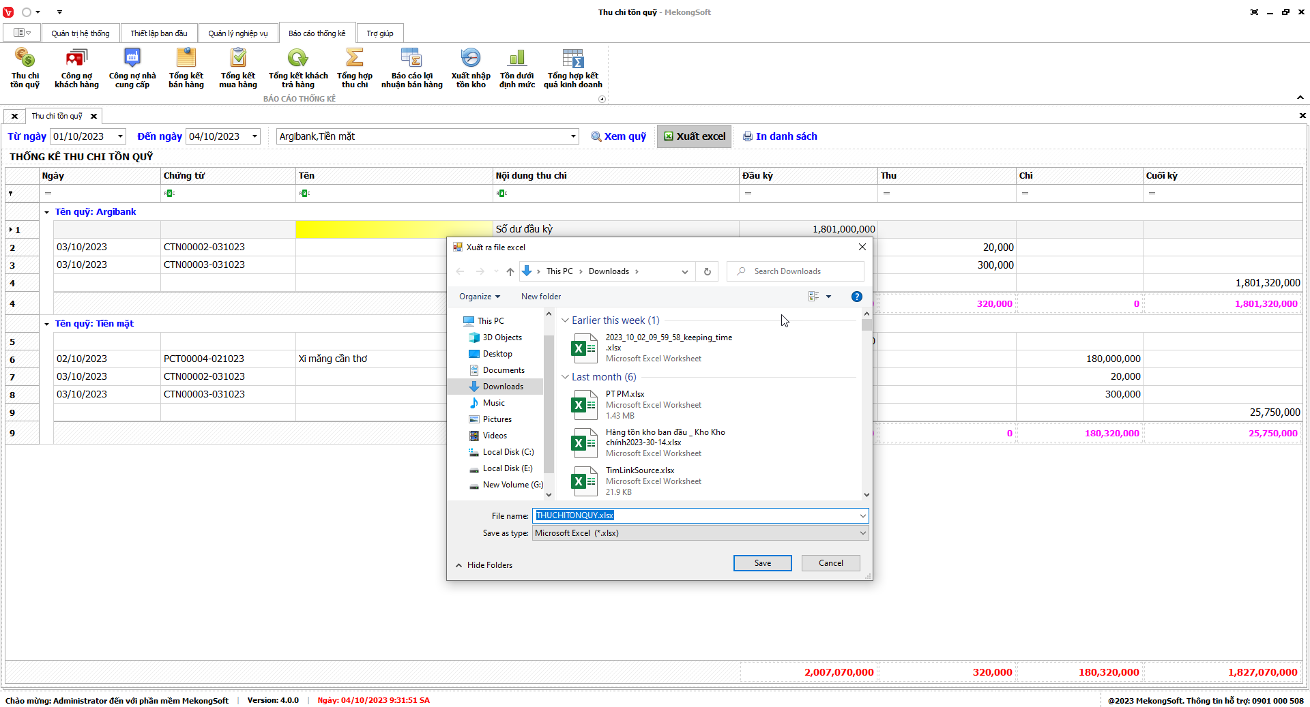Viewport: 1310px width, 707px height.
Task: Open the Tổng hợp thu chi report
Action: pos(354,59)
